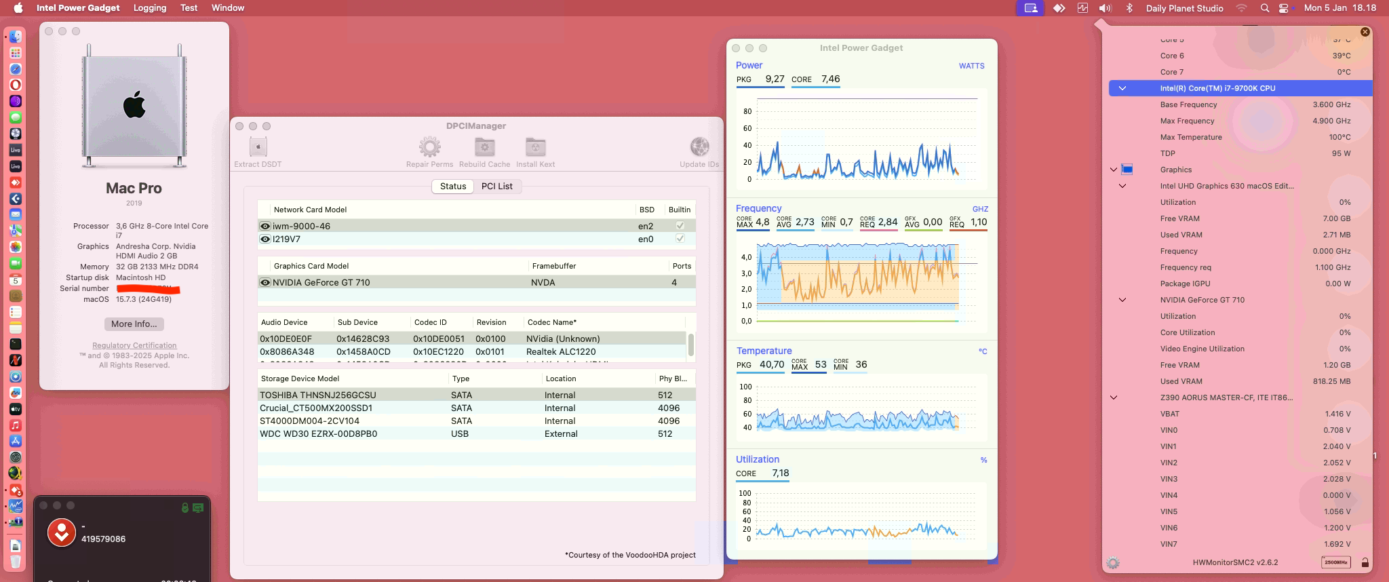Viewport: 1389px width, 582px height.
Task: Collapse the Intel Core i7-9700K CPU section
Action: 1122,88
